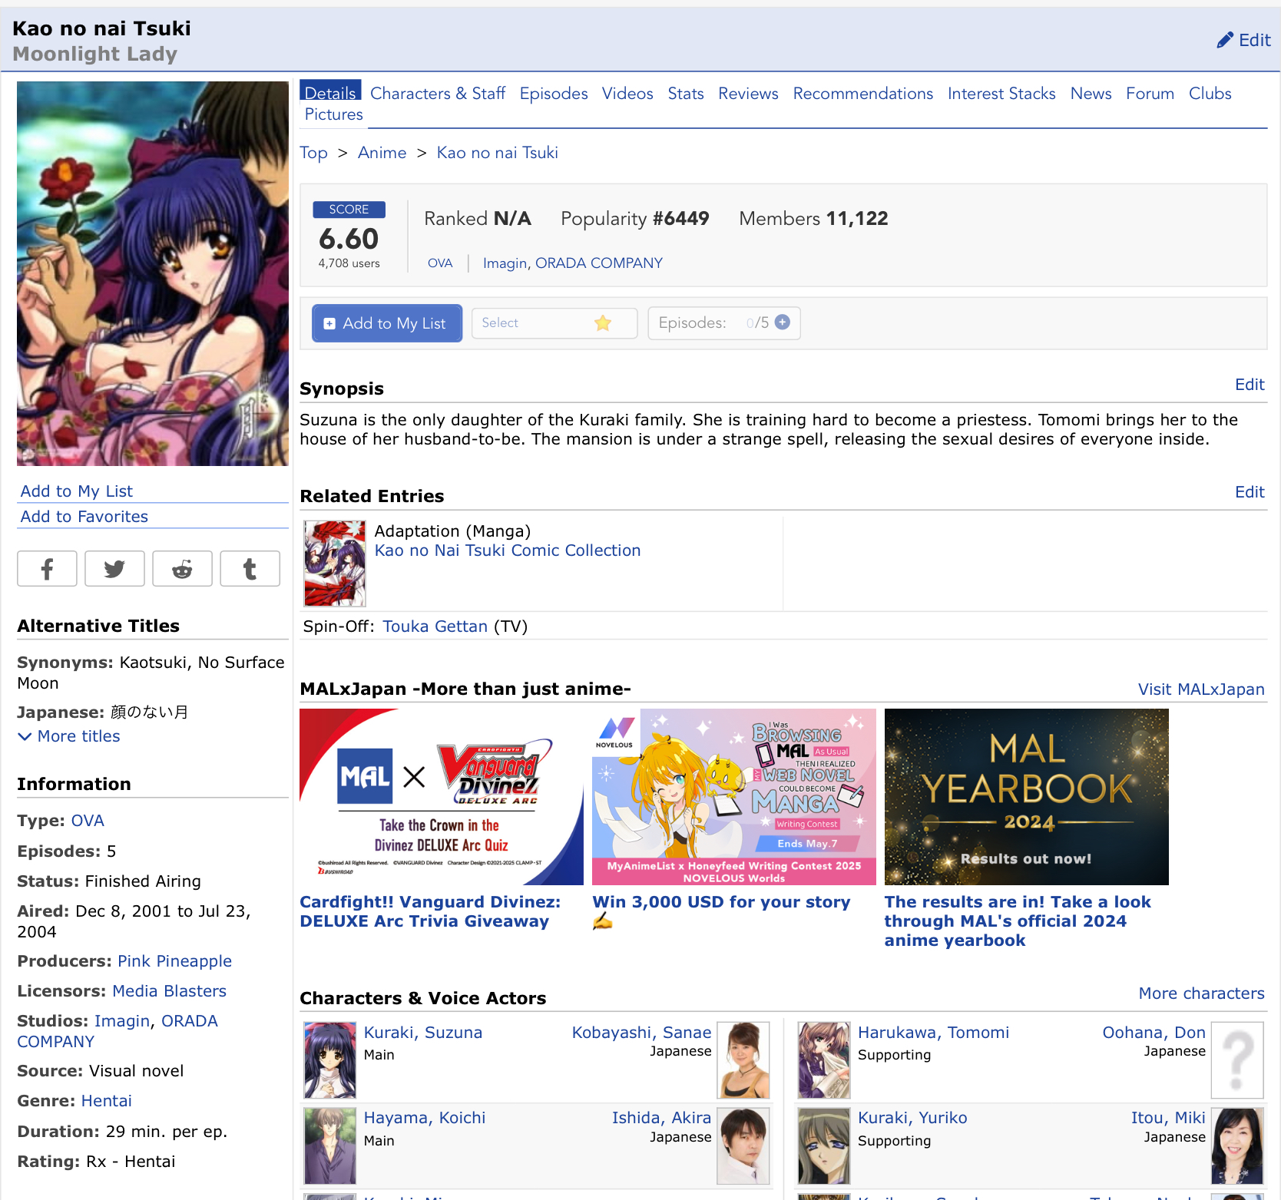Switch to the Details tab
1281x1200 pixels.
[330, 91]
